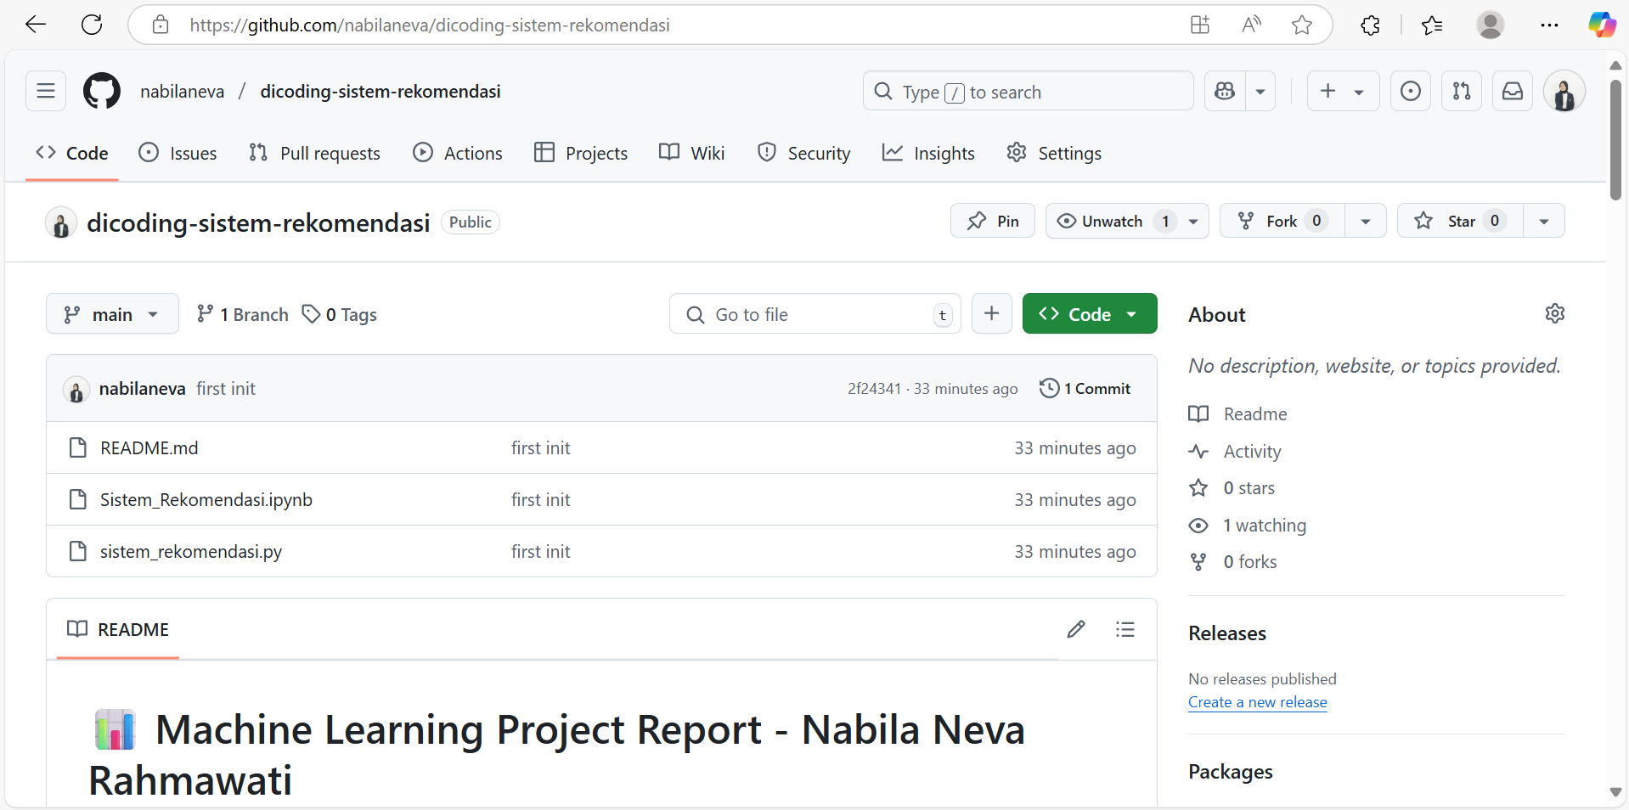View the Insights tab

point(928,154)
